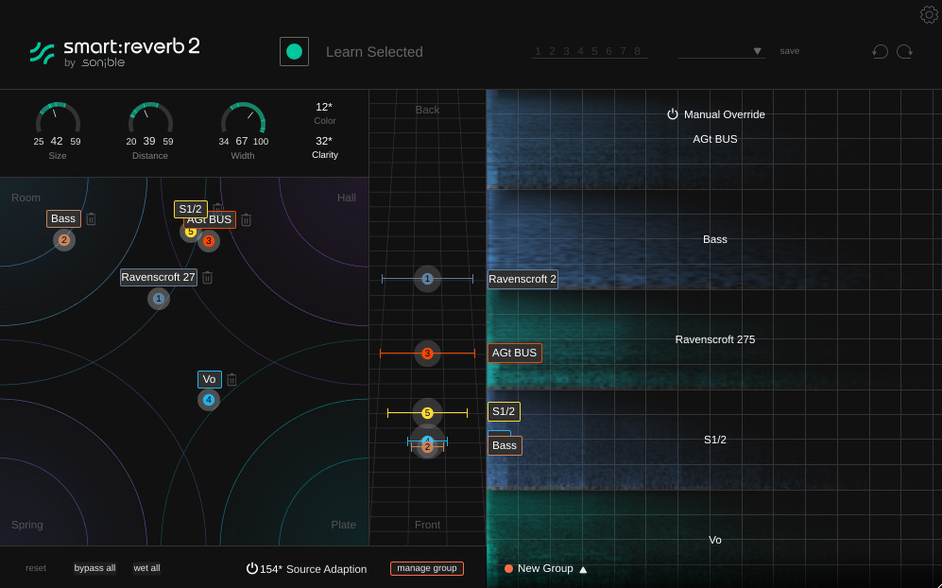Click the Ravenscroft 275 spectrogram lane
Screen dimensions: 942x588
tap(714, 339)
